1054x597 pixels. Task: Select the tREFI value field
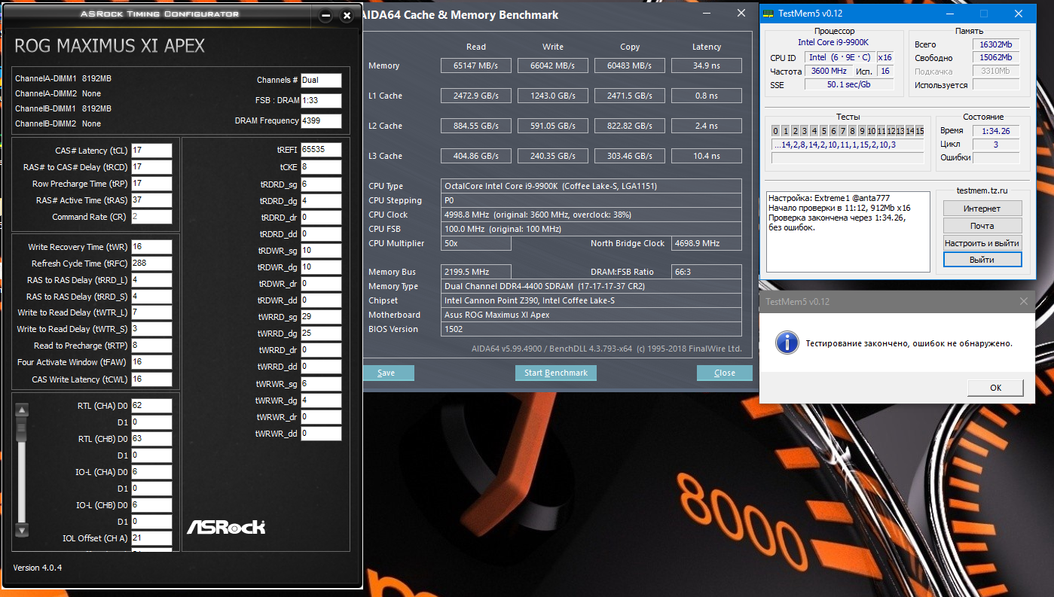pos(321,150)
